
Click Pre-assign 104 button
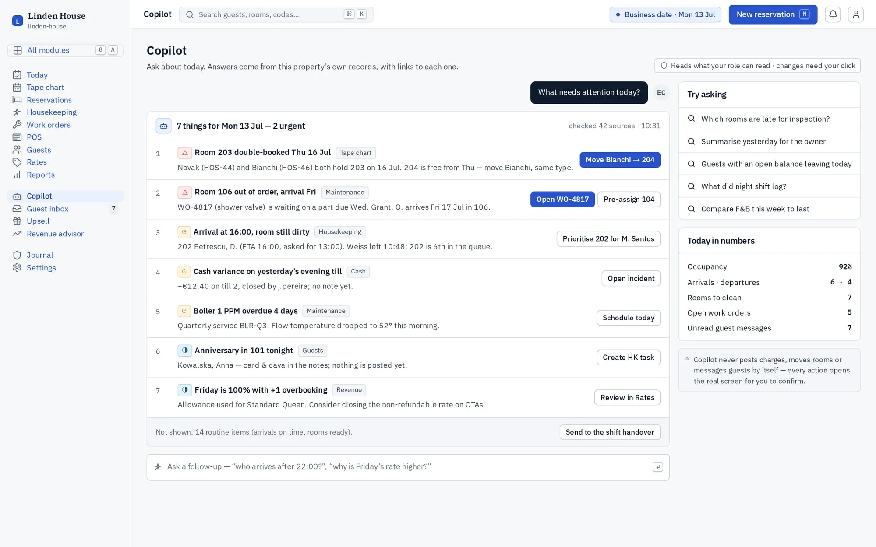[629, 199]
